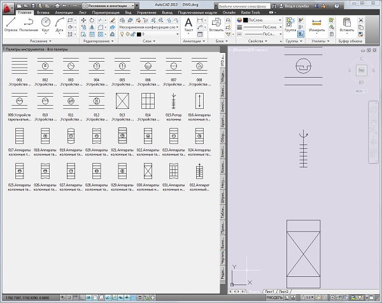Click the Вставить paste button
382x303 pixels.
347,25
